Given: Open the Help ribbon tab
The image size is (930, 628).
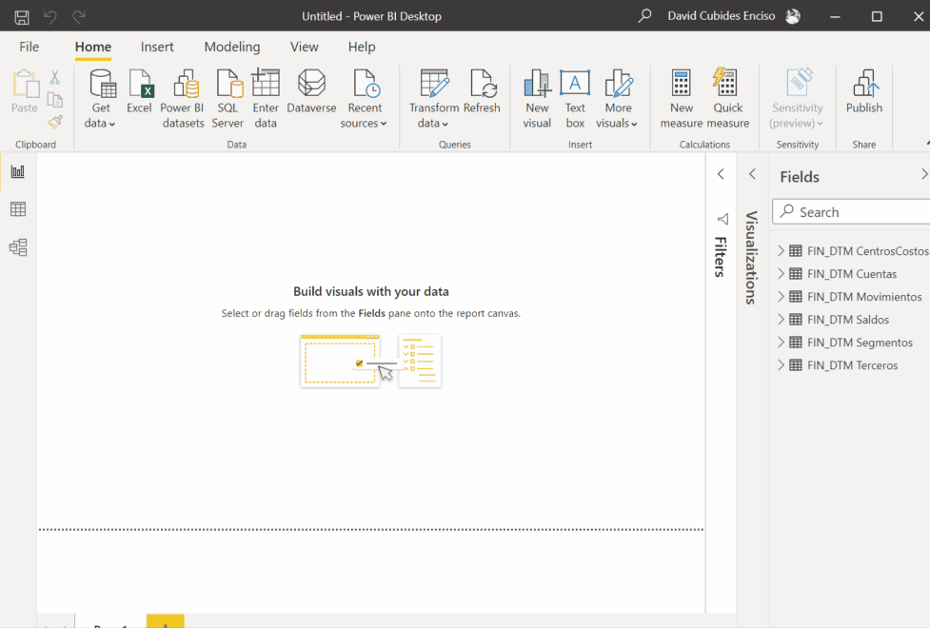Looking at the screenshot, I should pyautogui.click(x=362, y=47).
